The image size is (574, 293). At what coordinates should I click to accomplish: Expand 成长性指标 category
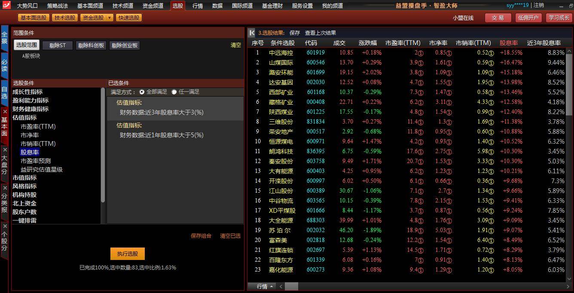click(x=27, y=92)
